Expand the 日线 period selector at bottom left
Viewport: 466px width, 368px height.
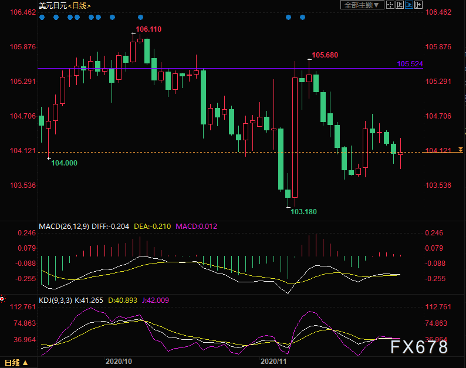pos(15,363)
